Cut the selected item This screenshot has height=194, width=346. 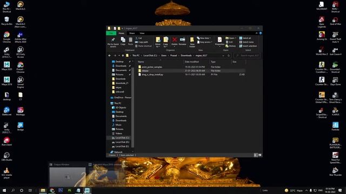139,38
